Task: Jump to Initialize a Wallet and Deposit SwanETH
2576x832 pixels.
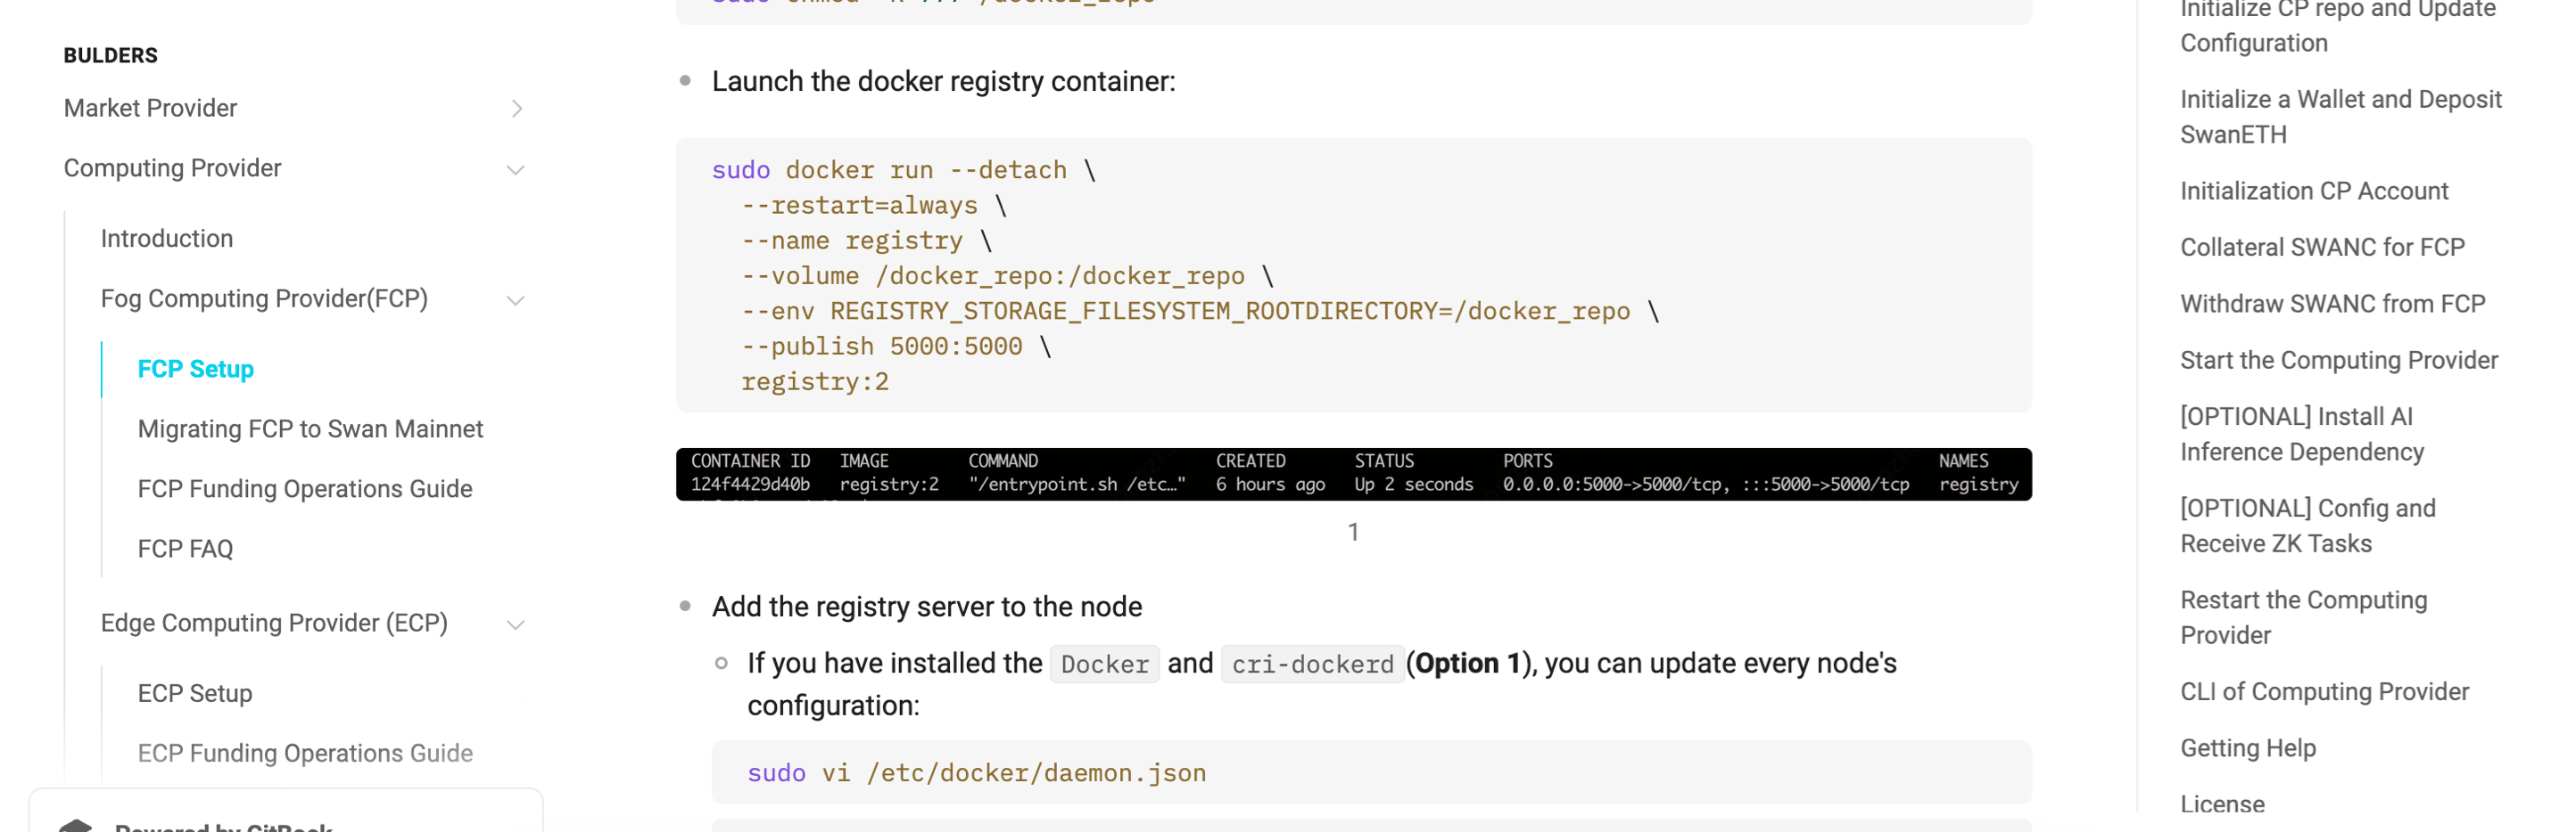Action: click(2340, 117)
